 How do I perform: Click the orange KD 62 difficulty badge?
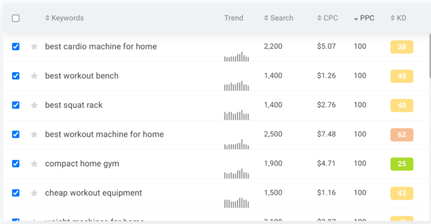(402, 134)
